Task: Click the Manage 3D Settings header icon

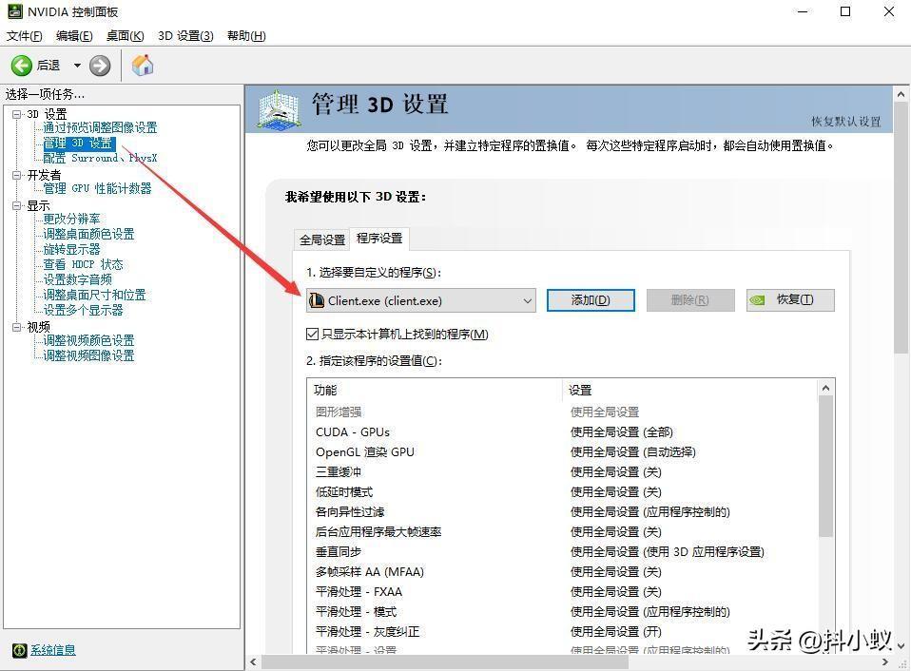Action: 279,108
